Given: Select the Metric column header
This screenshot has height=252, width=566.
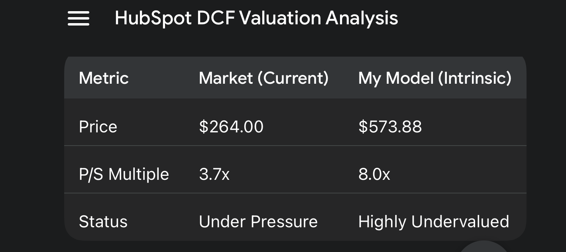Looking at the screenshot, I should [x=104, y=78].
